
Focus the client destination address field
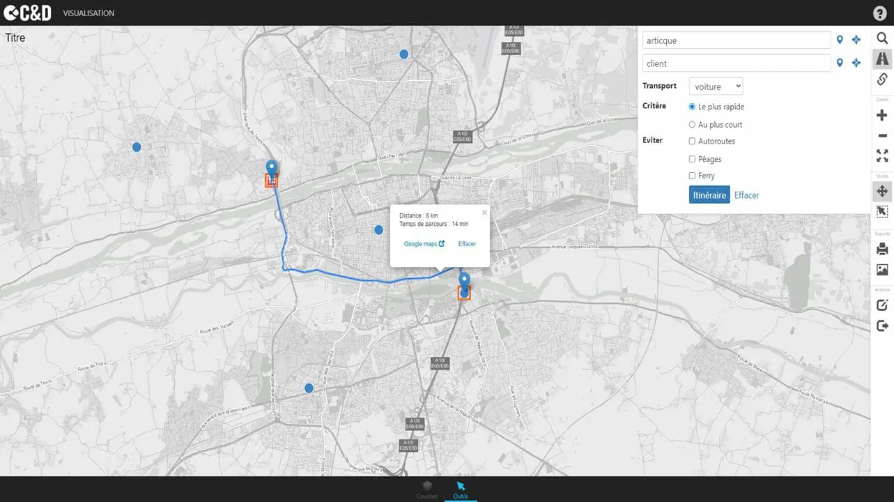coord(737,63)
